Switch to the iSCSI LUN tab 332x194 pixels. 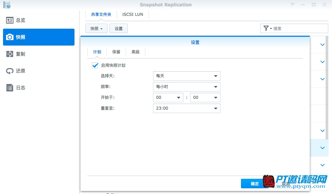coord(133,15)
